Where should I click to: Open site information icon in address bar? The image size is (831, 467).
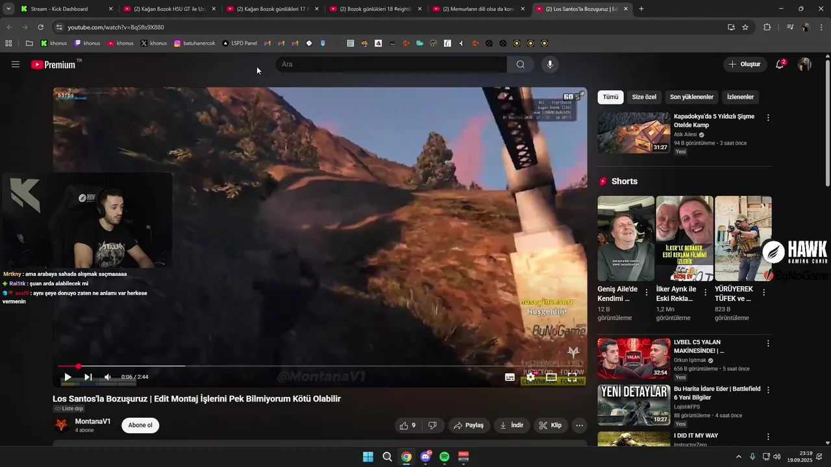point(59,27)
